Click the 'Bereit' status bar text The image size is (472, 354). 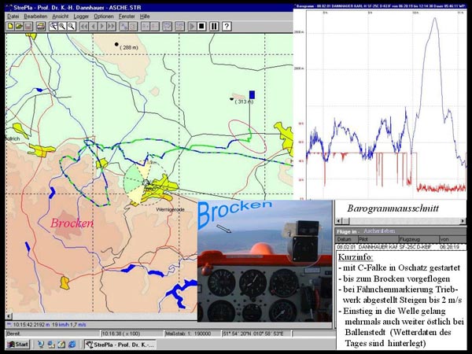[x=13, y=334]
